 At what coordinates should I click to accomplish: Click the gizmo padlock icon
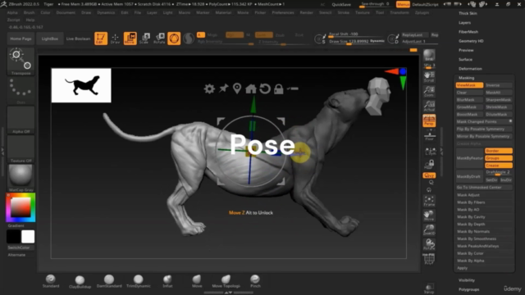[279, 88]
